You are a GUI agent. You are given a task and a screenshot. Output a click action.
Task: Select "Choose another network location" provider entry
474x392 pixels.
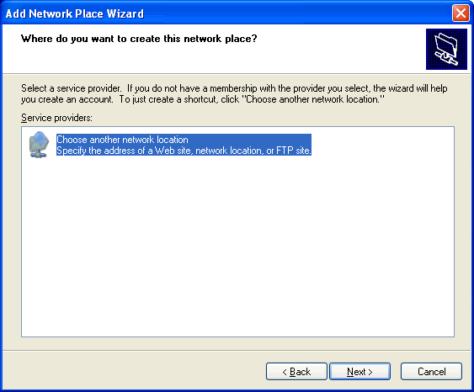click(184, 145)
